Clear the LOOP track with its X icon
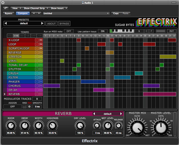179x145 pixels. tap(37, 44)
